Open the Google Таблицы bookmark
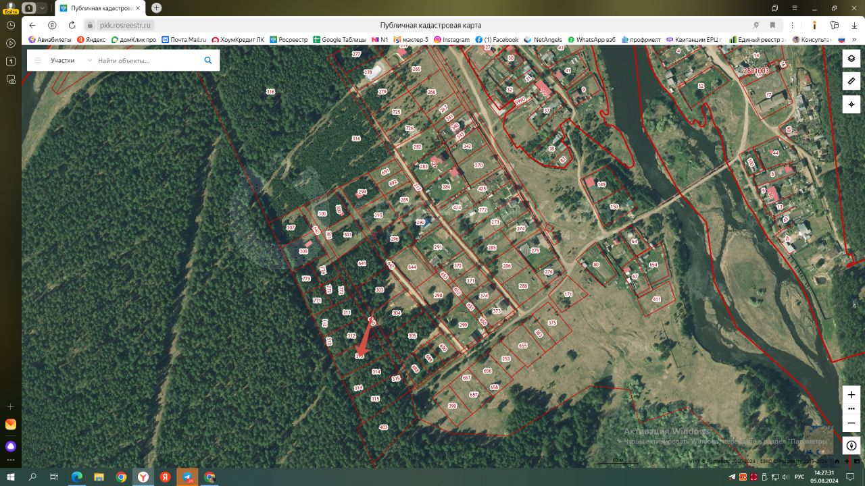This screenshot has width=865, height=486. tap(339, 40)
